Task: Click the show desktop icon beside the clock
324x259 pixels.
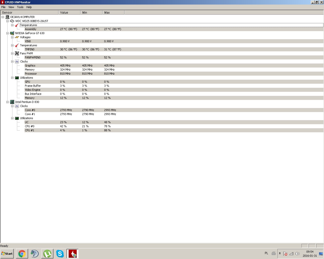Action: pos(321,254)
